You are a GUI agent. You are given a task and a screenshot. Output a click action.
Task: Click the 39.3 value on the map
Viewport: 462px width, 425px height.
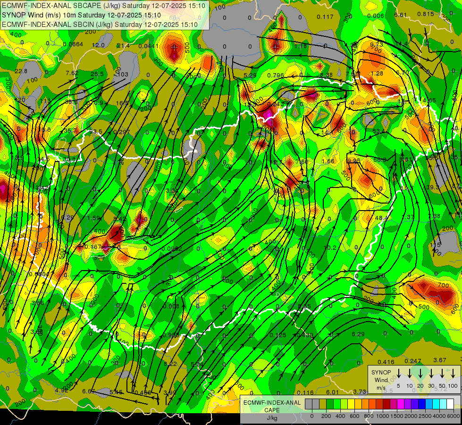point(433,187)
